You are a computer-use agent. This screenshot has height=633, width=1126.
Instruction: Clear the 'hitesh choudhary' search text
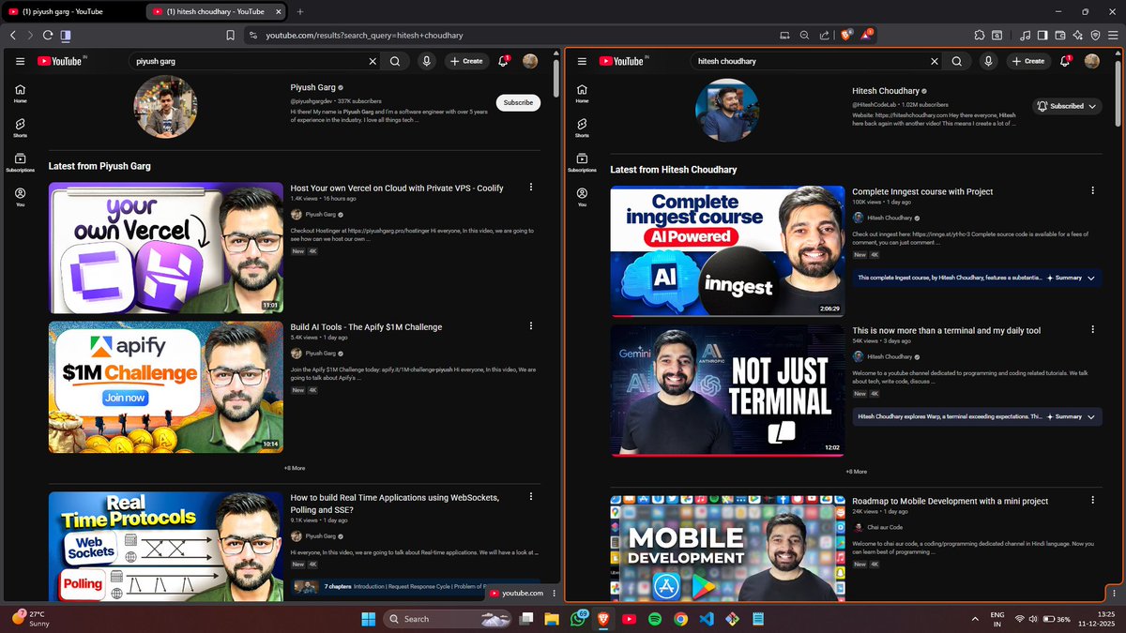[934, 61]
